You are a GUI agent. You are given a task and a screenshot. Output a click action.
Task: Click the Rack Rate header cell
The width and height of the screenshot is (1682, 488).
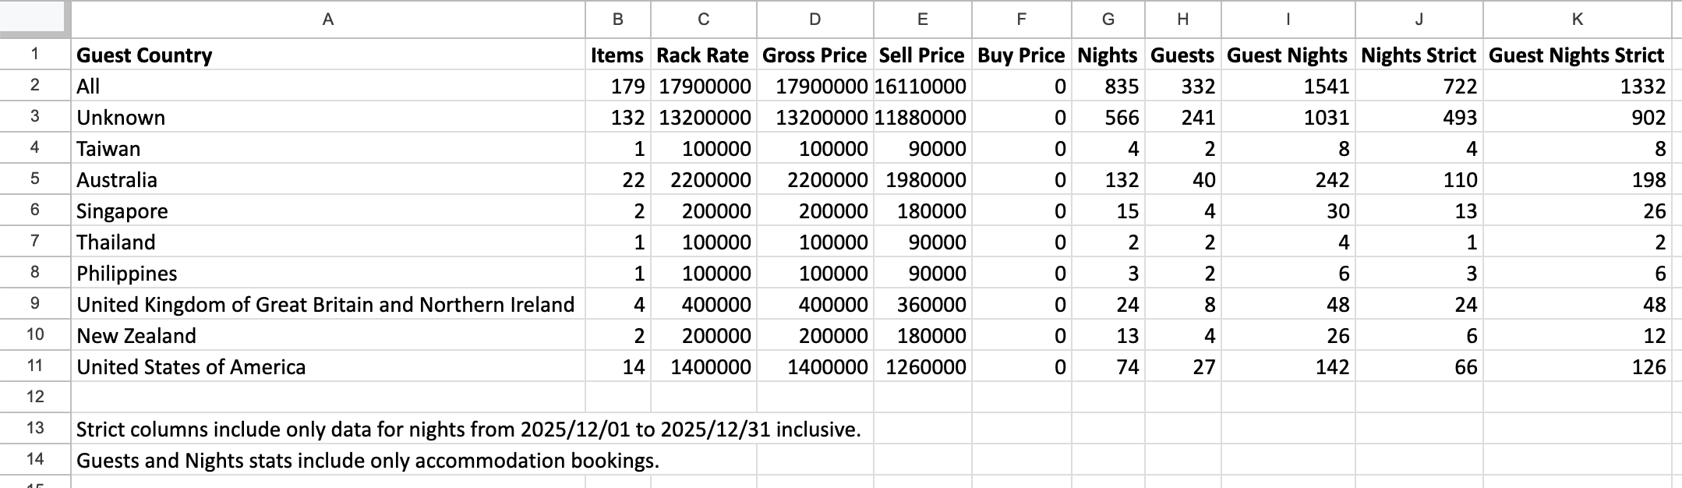pos(702,55)
